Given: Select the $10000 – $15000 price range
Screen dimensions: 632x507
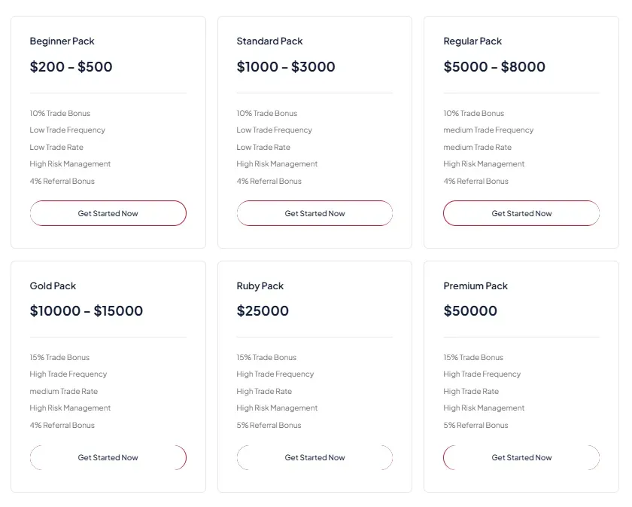Looking at the screenshot, I should click(x=87, y=311).
